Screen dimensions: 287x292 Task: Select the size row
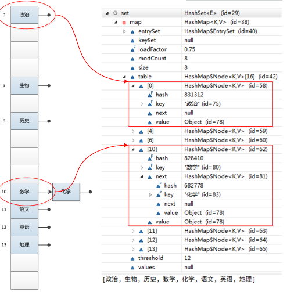coord(192,67)
